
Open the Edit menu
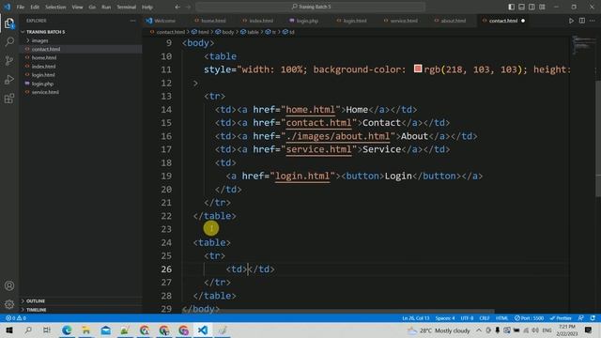pos(35,7)
